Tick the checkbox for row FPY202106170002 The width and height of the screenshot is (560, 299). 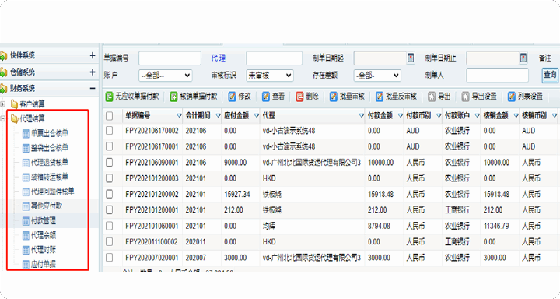[x=110, y=131]
